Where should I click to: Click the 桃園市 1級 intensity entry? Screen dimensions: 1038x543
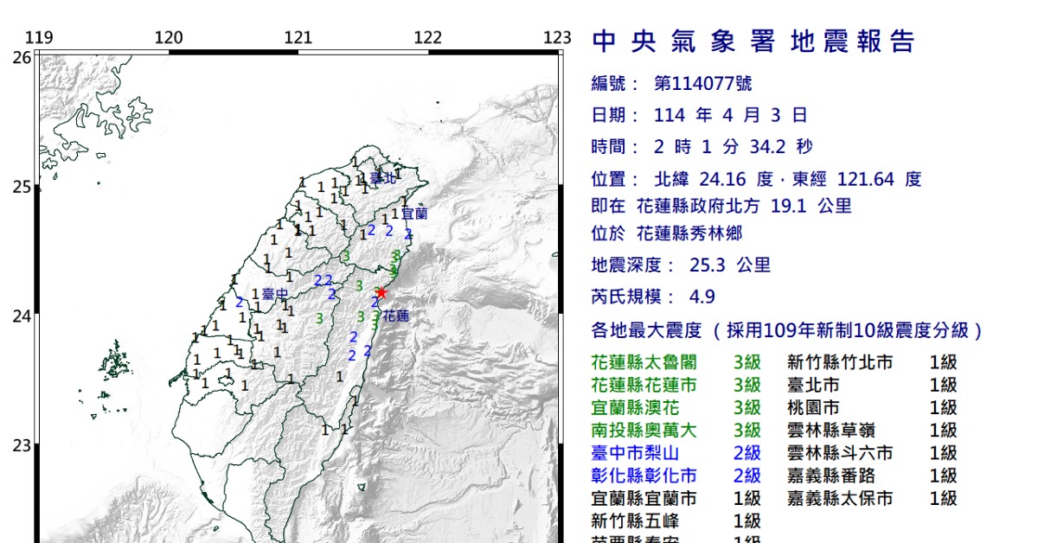871,408
